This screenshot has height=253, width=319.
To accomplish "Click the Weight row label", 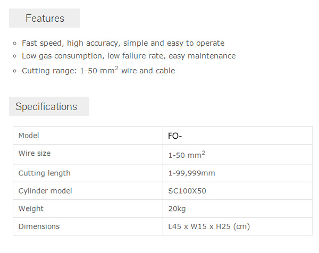I will [31, 209].
